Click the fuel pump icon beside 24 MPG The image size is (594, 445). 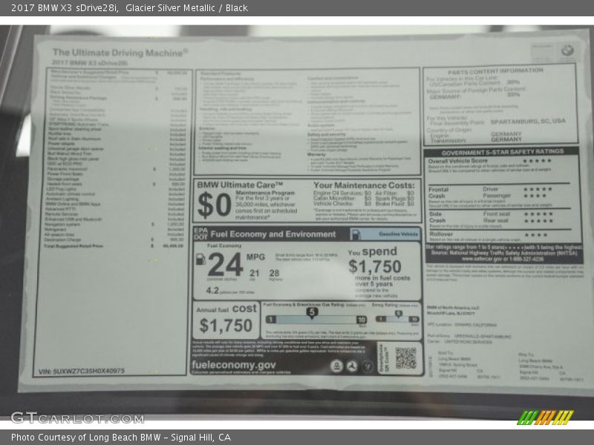pyautogui.click(x=200, y=260)
